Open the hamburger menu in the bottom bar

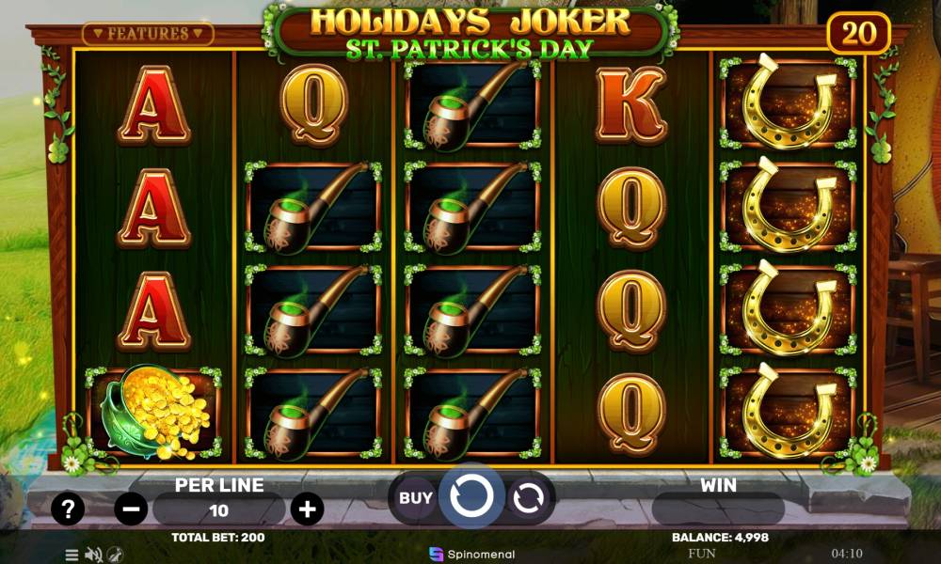[72, 555]
